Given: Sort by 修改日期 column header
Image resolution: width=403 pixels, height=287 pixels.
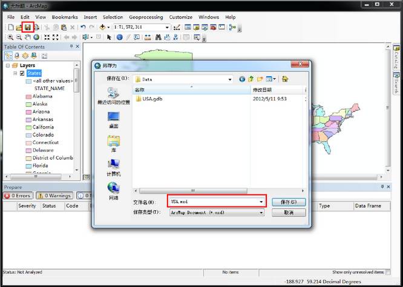Looking at the screenshot, I should [277, 90].
